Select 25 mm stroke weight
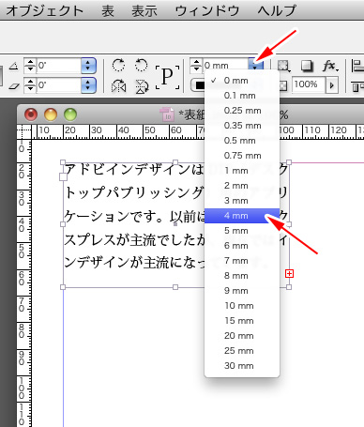The image size is (364, 427). click(x=242, y=351)
